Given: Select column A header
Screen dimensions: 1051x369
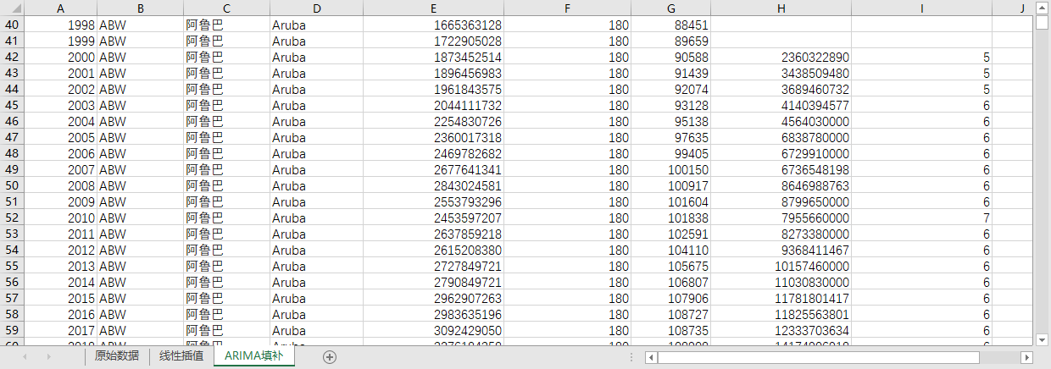Looking at the screenshot, I should pos(60,8).
